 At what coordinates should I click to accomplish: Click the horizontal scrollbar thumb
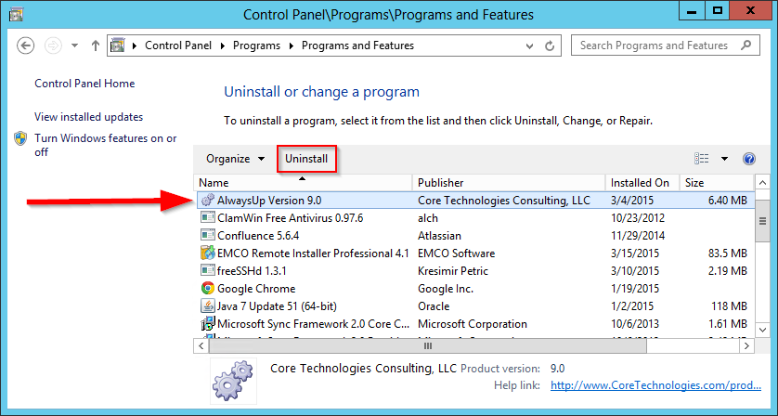click(x=427, y=346)
